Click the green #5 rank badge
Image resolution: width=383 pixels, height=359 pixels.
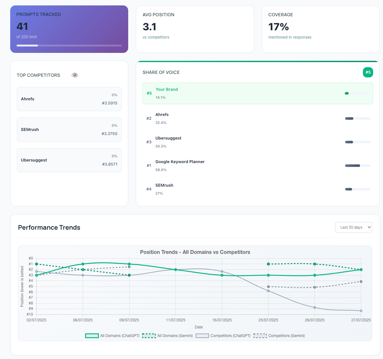click(368, 72)
